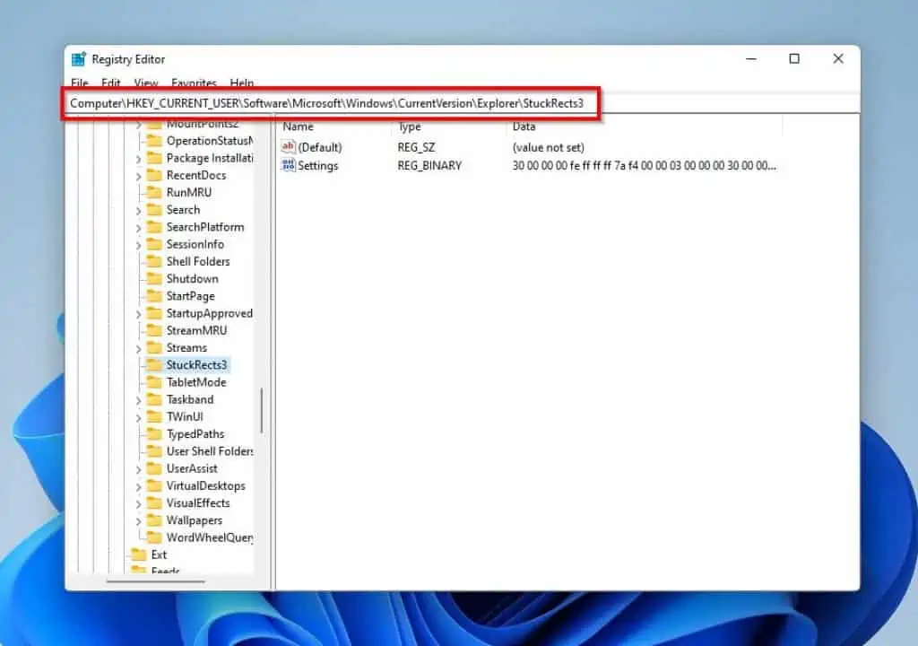
Task: Click the Ext folder icon
Action: (139, 554)
